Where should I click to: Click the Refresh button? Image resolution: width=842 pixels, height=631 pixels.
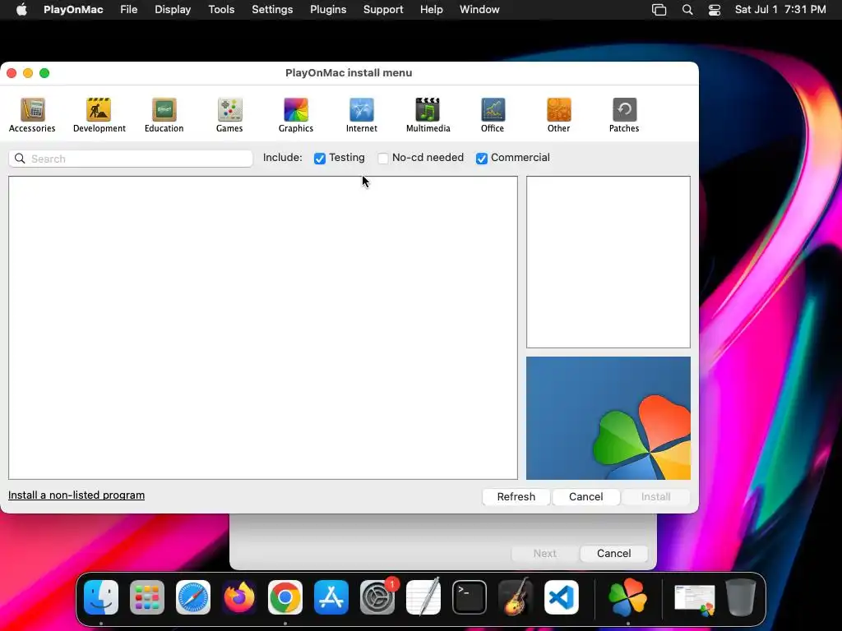pyautogui.click(x=516, y=497)
